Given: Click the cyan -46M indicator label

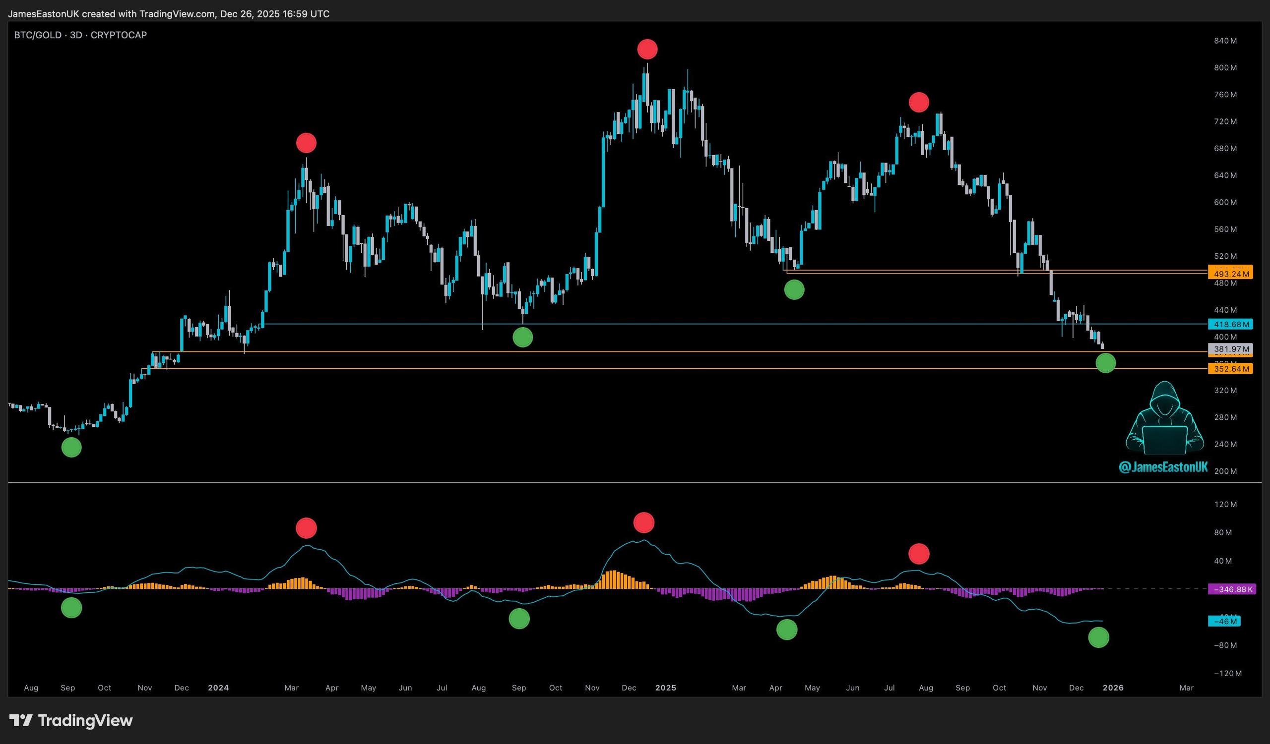Looking at the screenshot, I should click(x=1224, y=621).
